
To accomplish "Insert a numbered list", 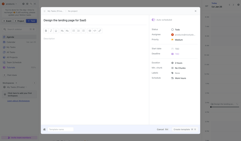I will tap(79, 31).
